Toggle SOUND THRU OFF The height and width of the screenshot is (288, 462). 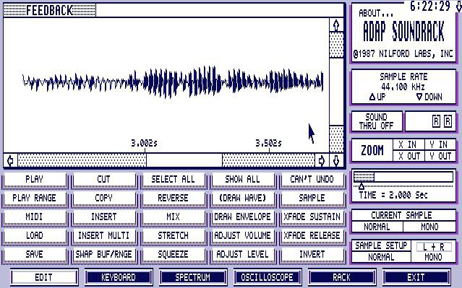377,121
